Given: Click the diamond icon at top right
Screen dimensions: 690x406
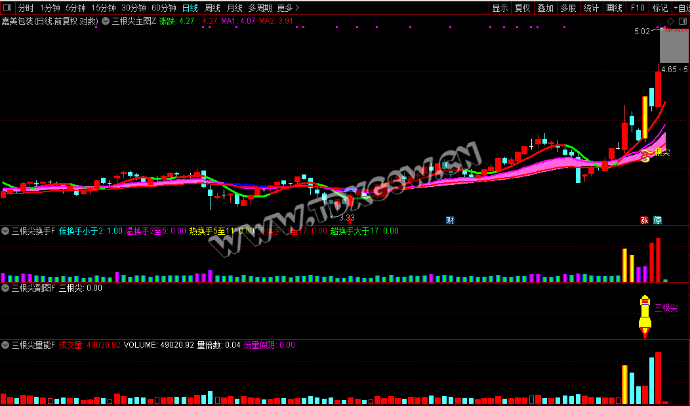Looking at the screenshot, I should coord(671,21).
